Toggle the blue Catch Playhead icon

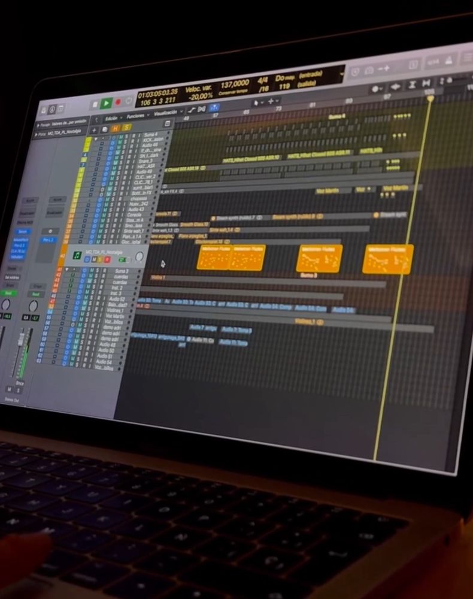click(x=214, y=108)
